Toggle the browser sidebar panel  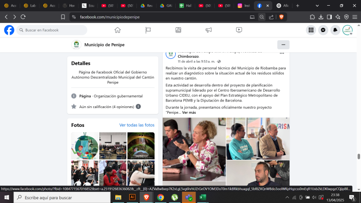[329, 17]
